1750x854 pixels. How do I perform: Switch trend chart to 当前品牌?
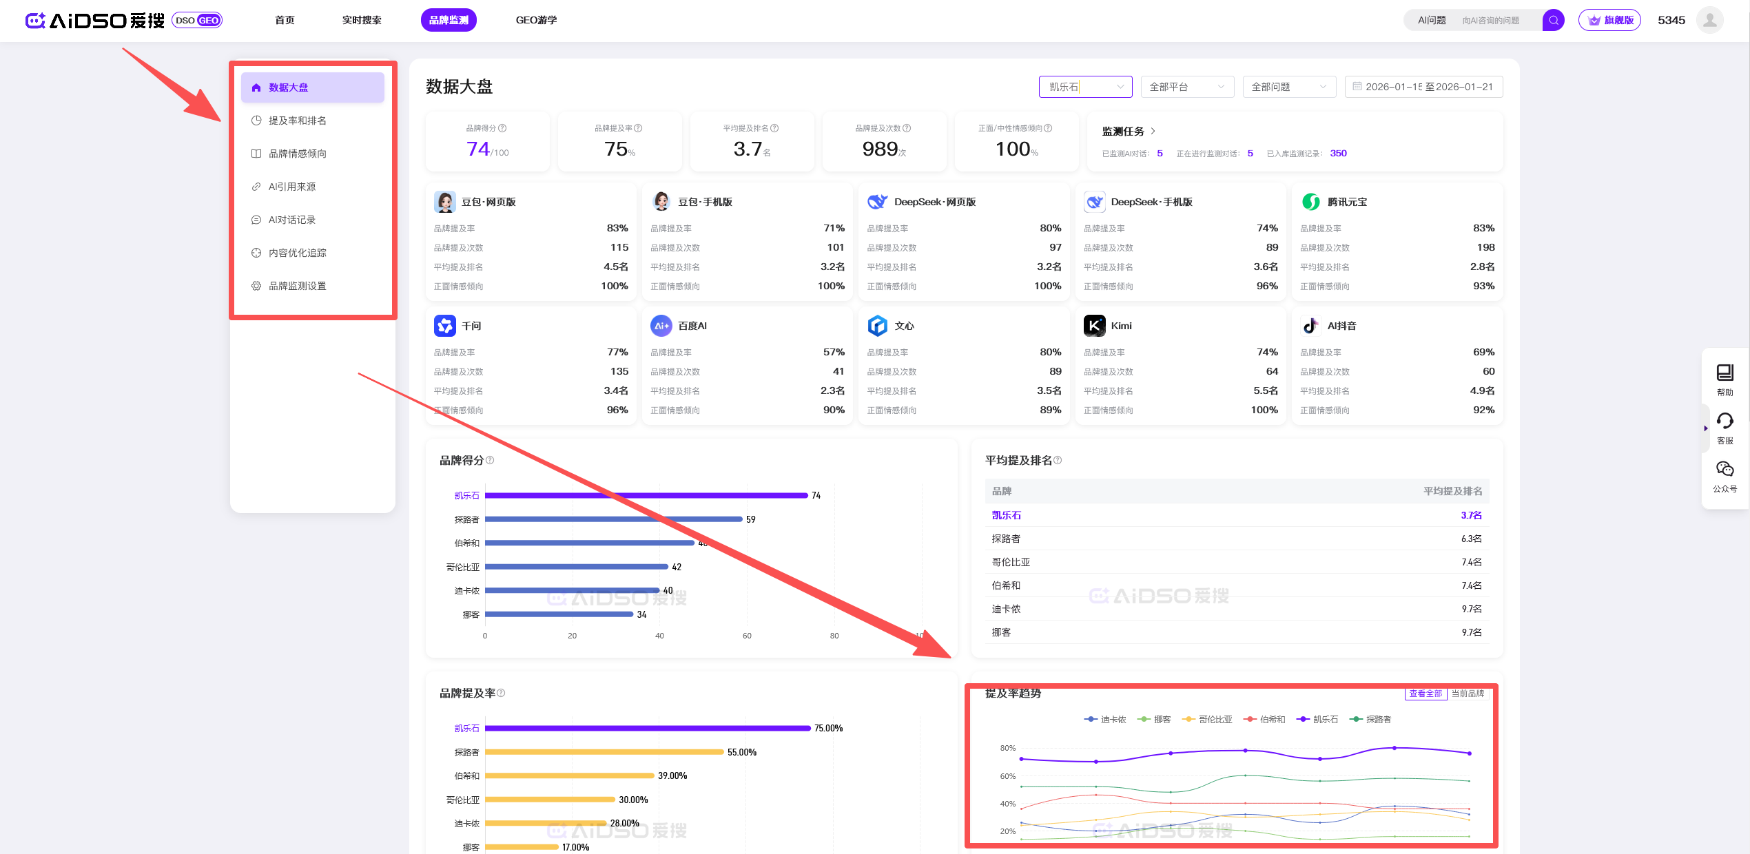tap(1468, 694)
